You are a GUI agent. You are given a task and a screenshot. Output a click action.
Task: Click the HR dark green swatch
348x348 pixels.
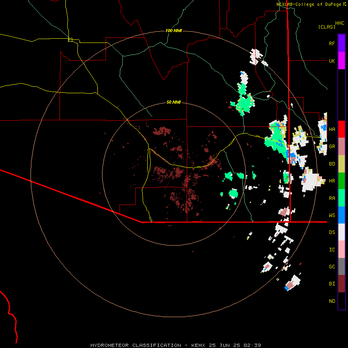(x=341, y=181)
